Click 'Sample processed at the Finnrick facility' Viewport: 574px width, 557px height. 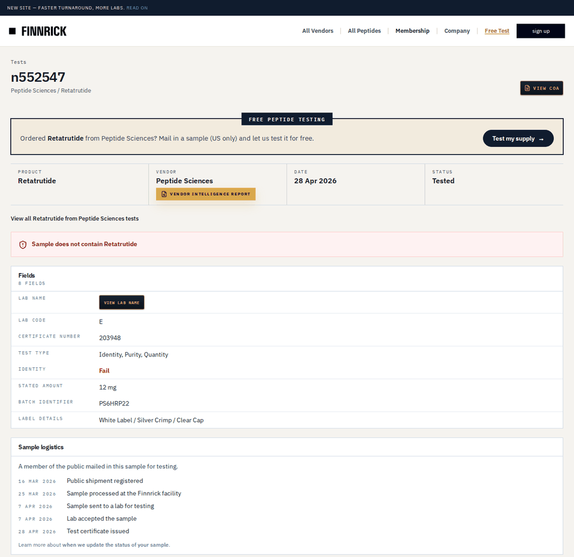click(124, 494)
